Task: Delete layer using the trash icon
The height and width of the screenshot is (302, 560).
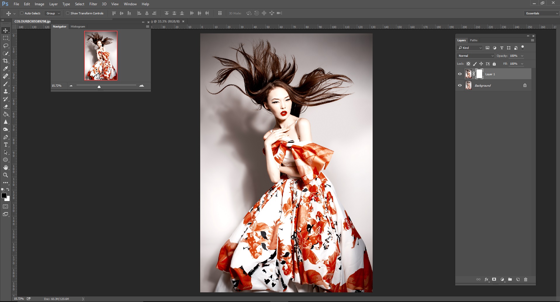Action: 525,279
